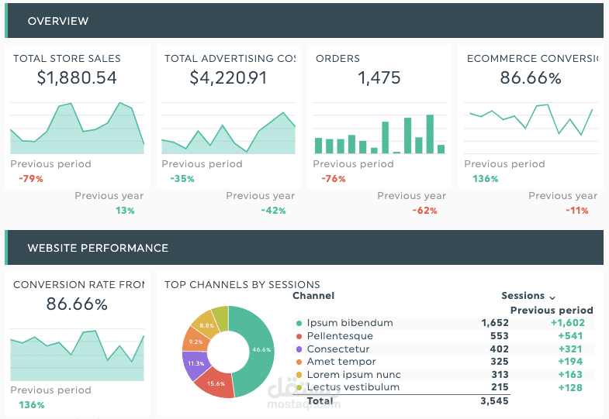Screen dimensions: 609x419
Task: Select the 46.6% donut chart segment
Action: click(x=261, y=349)
